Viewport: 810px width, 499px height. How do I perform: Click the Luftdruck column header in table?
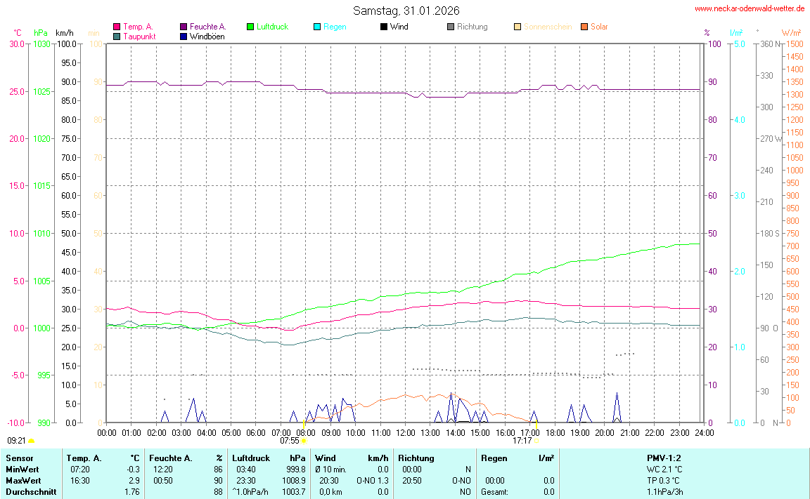[252, 458]
